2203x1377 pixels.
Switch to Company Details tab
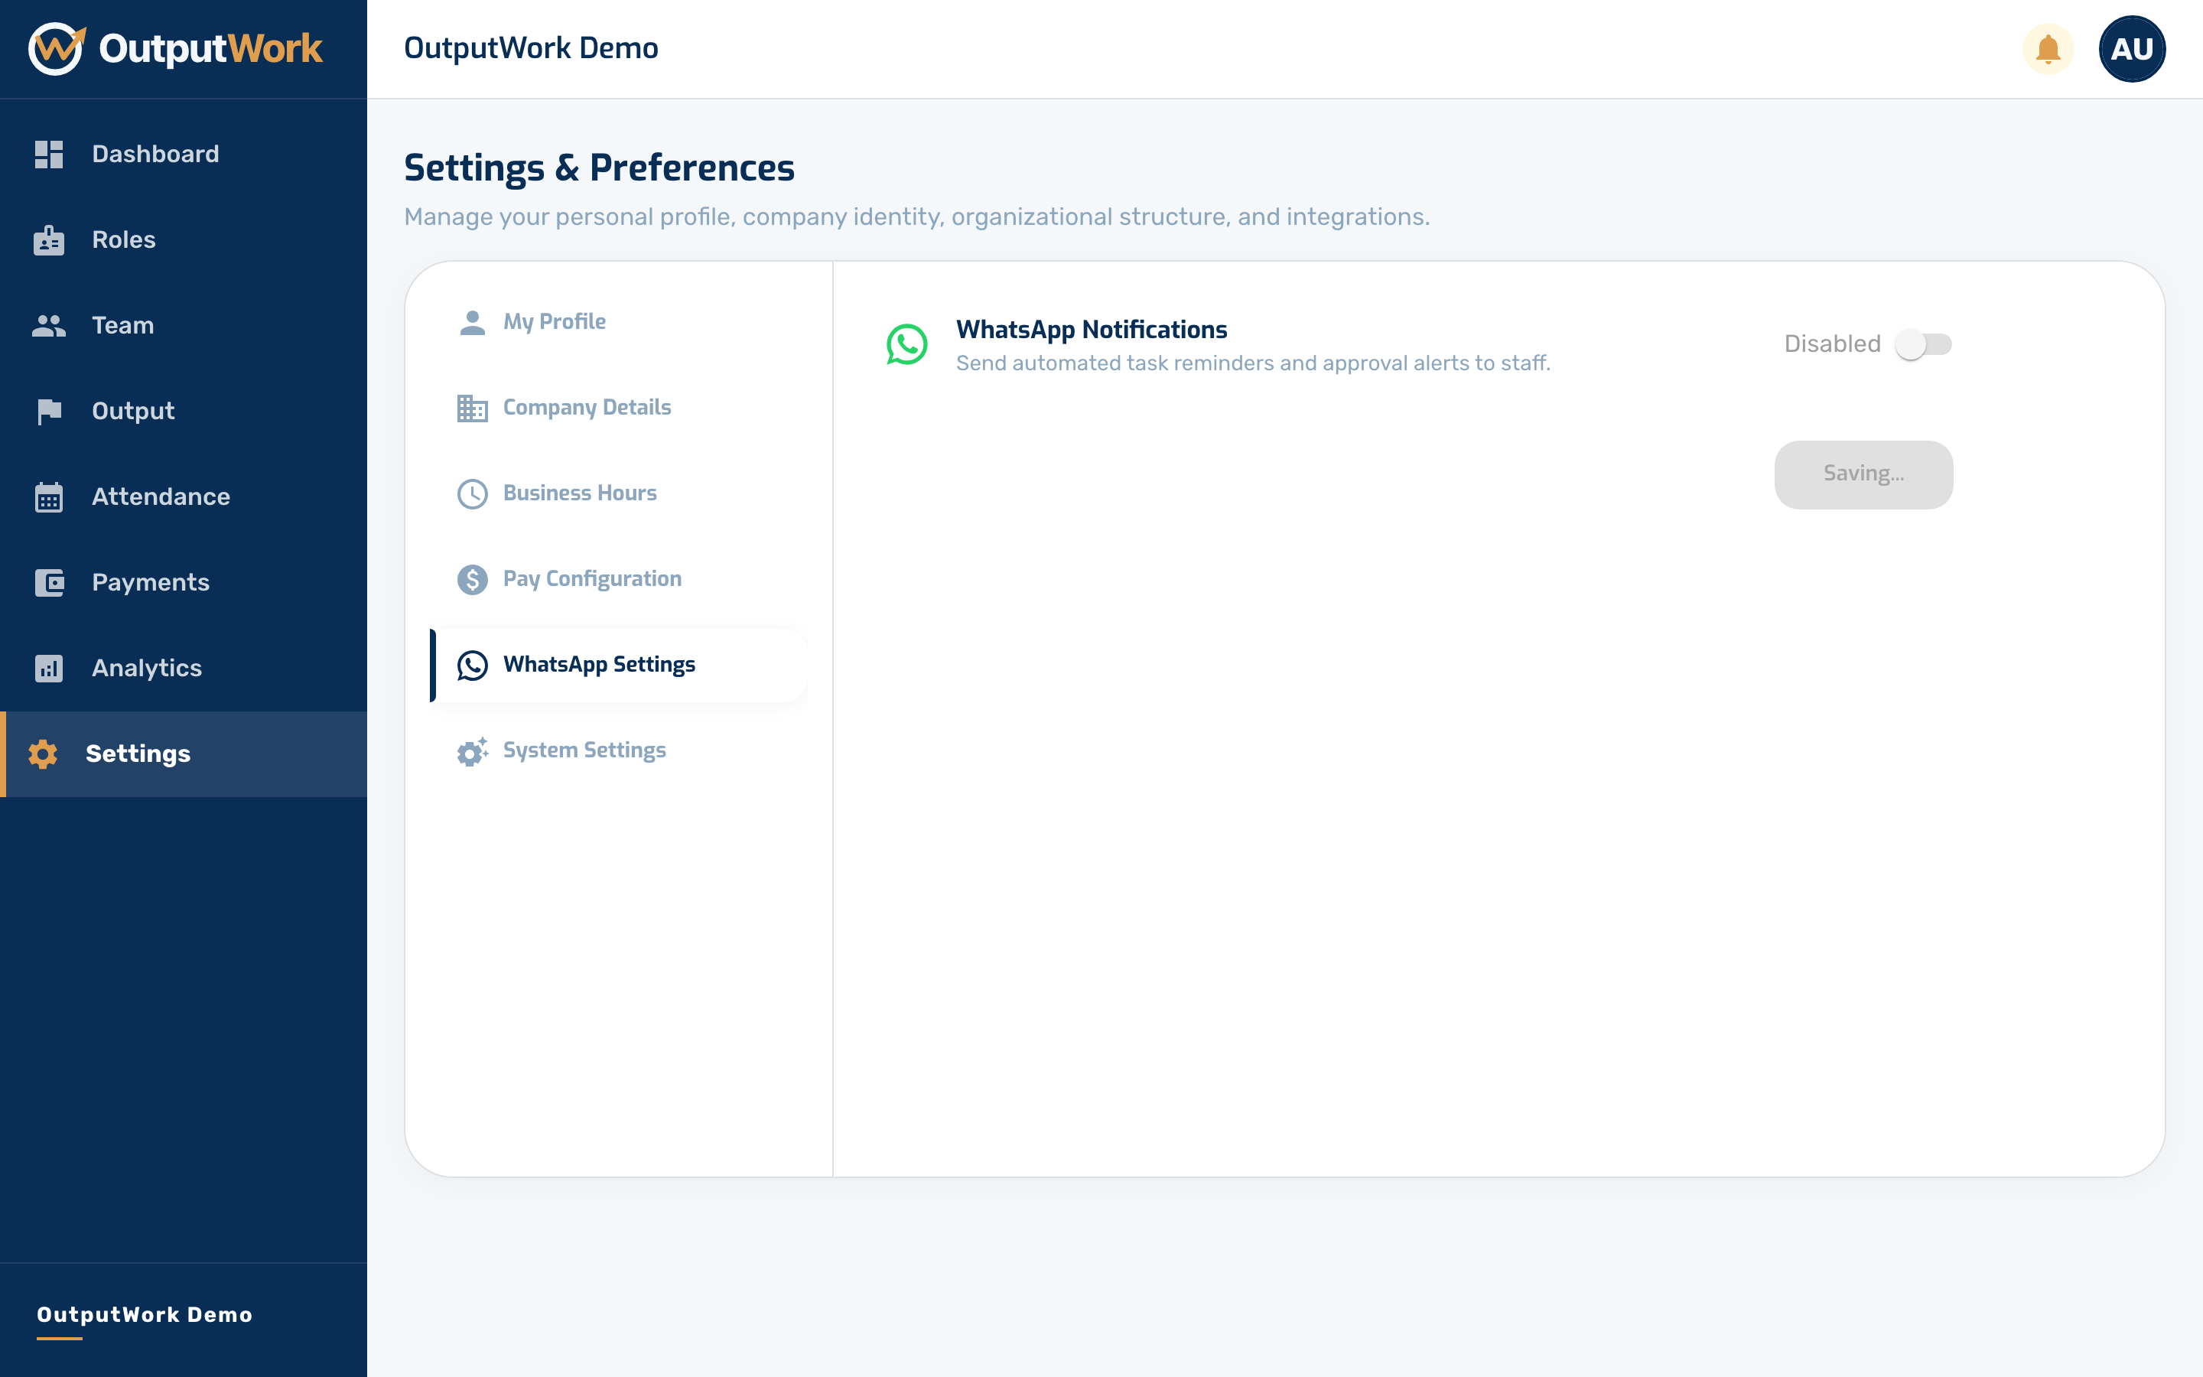click(618, 407)
